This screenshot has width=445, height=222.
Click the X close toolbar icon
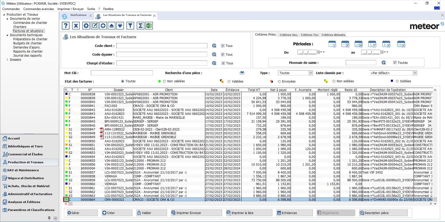[76, 26]
